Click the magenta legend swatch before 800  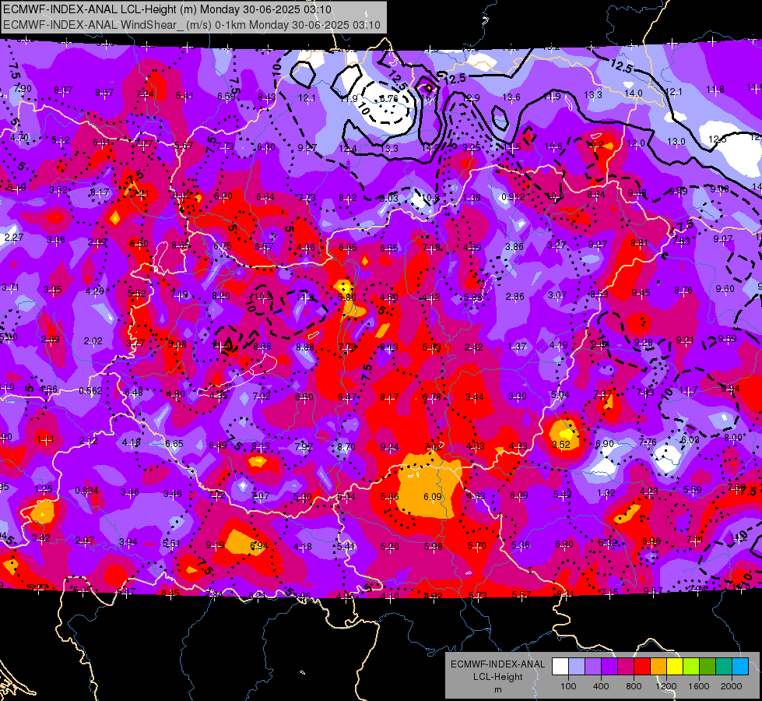[x=626, y=667]
